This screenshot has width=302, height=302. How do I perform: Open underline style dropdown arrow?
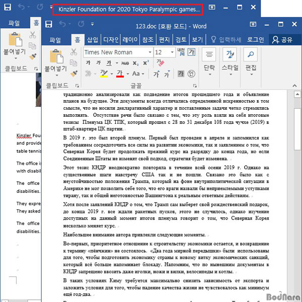pos(117,63)
